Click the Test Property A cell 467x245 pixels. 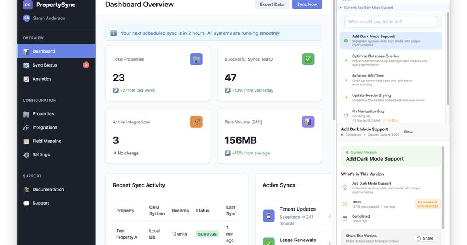pos(127,234)
